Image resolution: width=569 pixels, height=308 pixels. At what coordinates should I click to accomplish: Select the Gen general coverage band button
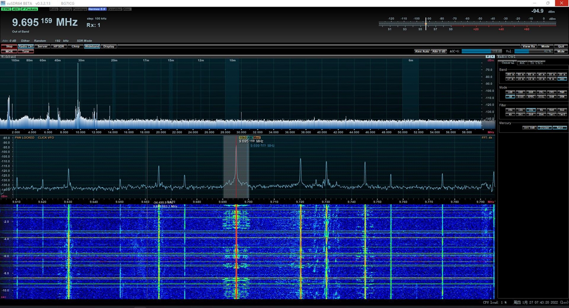pyautogui.click(x=562, y=79)
